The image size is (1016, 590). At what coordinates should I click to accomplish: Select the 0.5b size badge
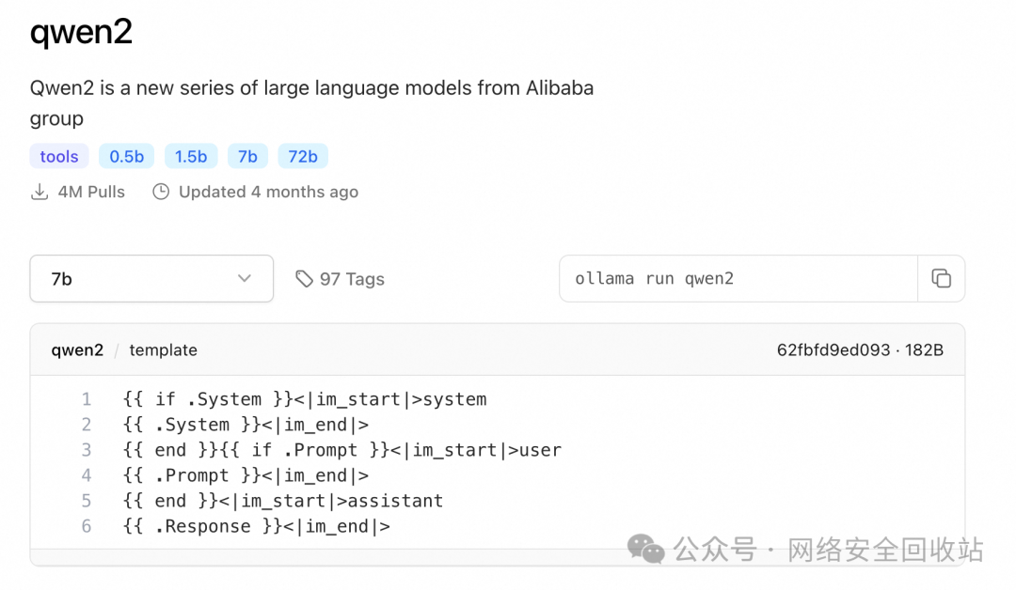coord(126,157)
